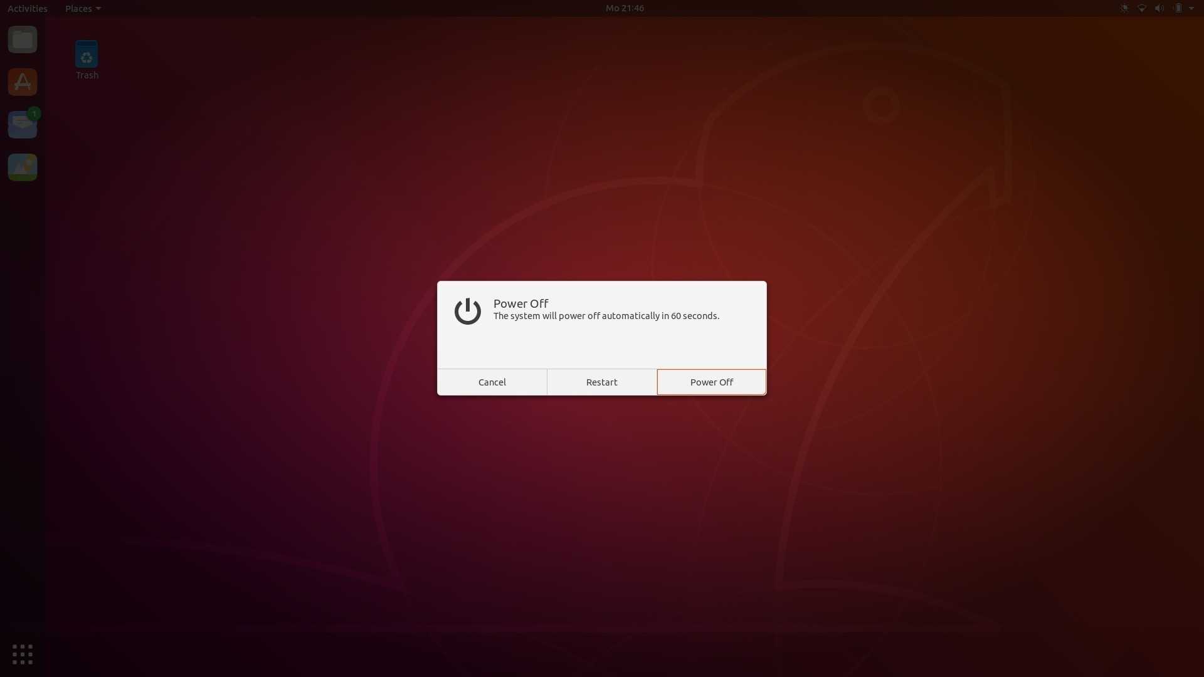Open the Places menu
Image resolution: width=1204 pixels, height=677 pixels.
[83, 8]
